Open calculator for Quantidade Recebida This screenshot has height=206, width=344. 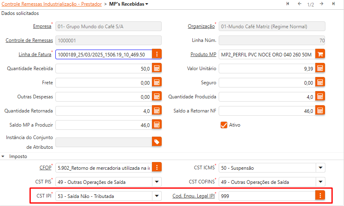[x=157, y=68]
